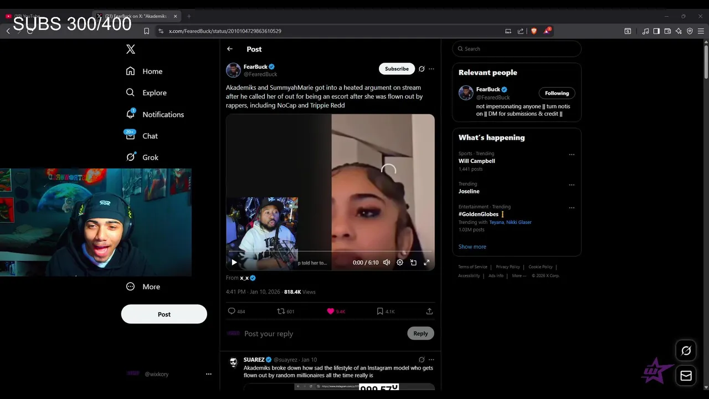Toggle picture-in-picture for the video
The image size is (709, 399).
413,263
